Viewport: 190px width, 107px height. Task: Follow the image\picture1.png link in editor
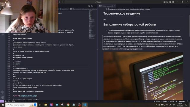28,96
